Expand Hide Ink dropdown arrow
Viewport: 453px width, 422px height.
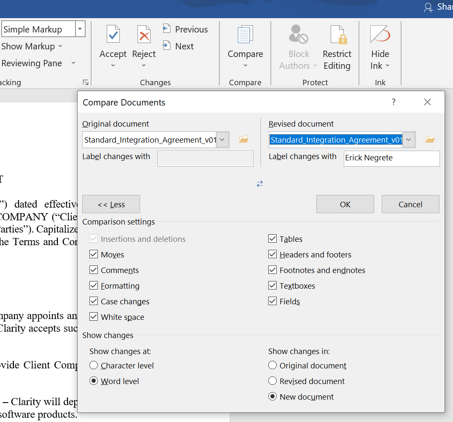point(388,65)
